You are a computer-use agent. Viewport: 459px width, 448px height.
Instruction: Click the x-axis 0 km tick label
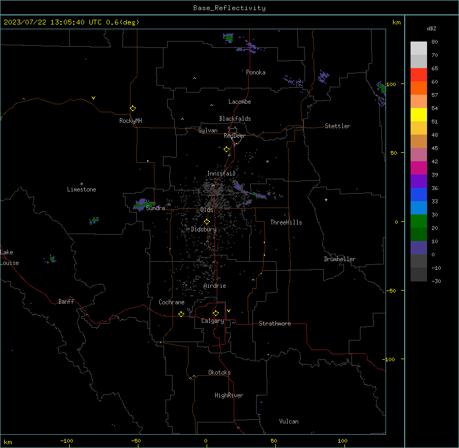[206, 441]
